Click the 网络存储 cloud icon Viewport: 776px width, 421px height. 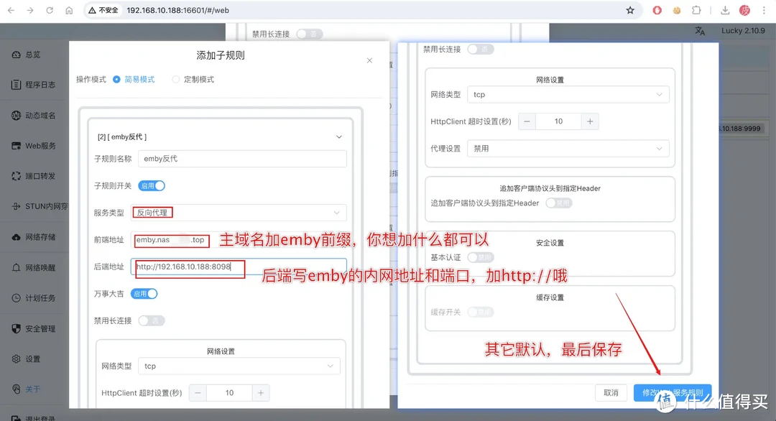click(16, 237)
